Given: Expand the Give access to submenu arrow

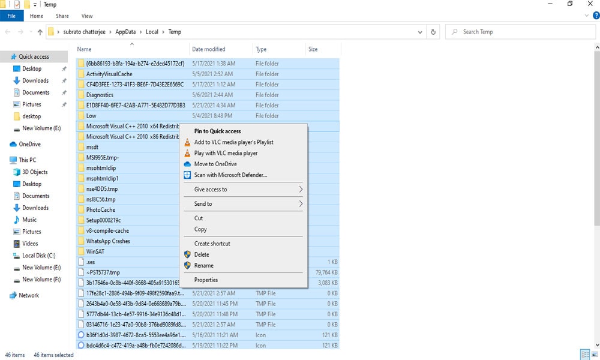Looking at the screenshot, I should click(x=301, y=190).
